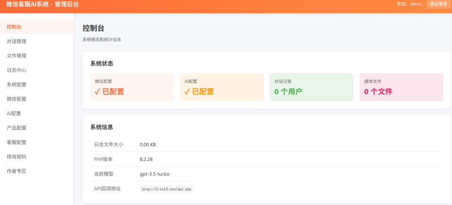Click the 系统状态 section heading
This screenshot has width=452, height=205.
coord(102,64)
